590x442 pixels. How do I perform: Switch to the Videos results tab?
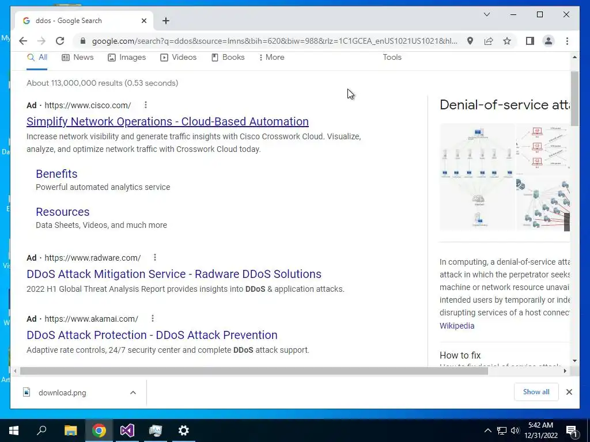point(179,58)
